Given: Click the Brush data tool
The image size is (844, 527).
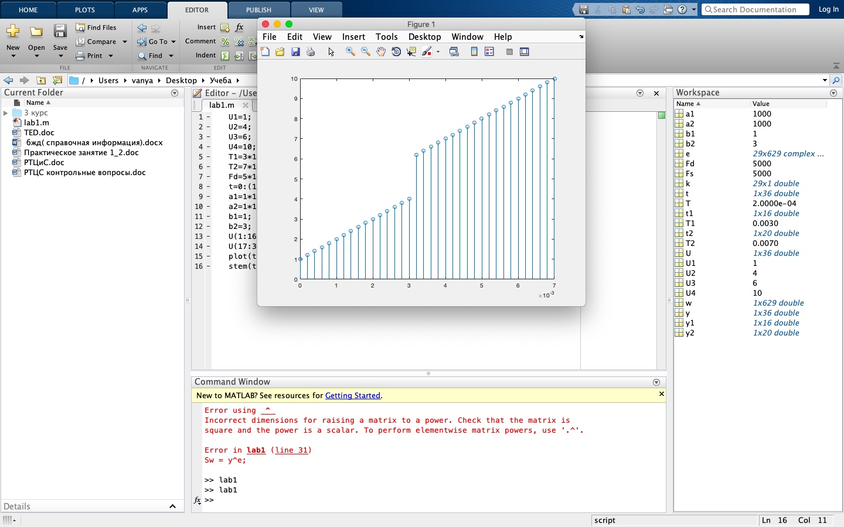Looking at the screenshot, I should pyautogui.click(x=427, y=52).
